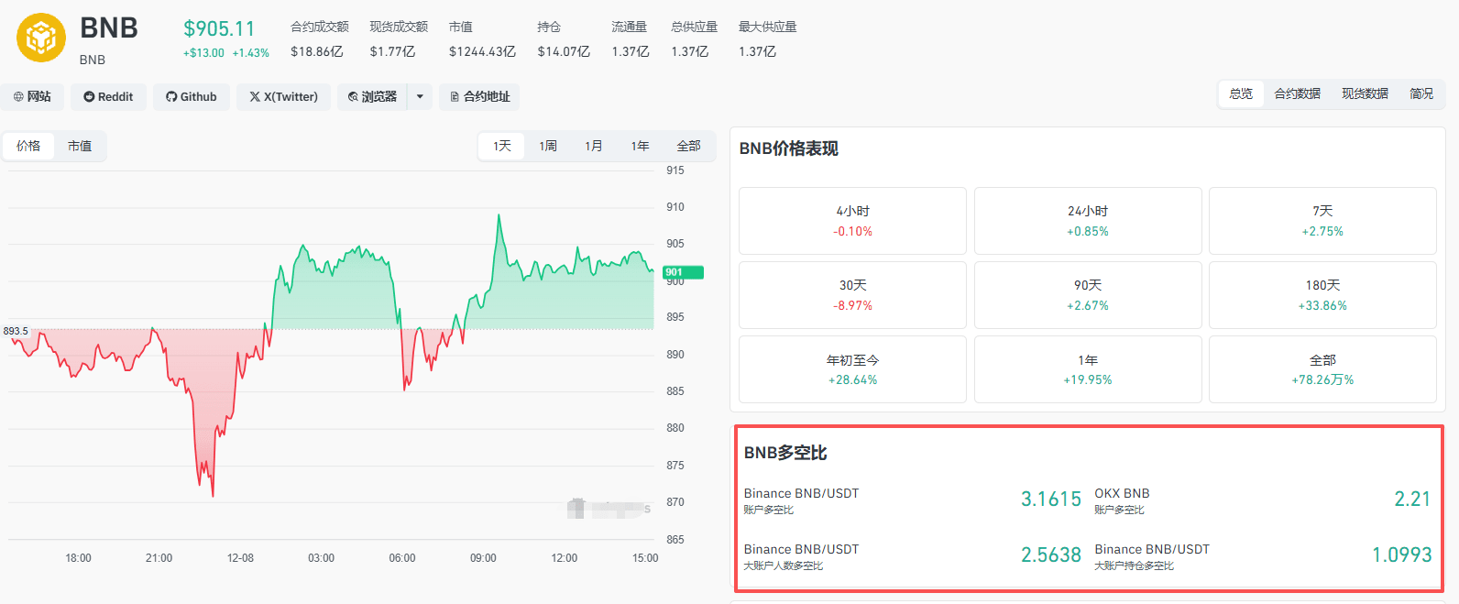Open the Reddit link button

point(108,96)
